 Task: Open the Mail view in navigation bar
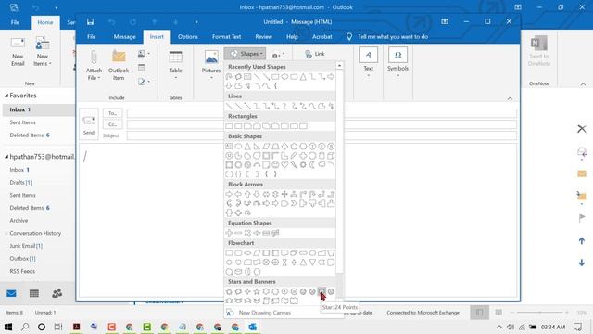[x=11, y=293]
